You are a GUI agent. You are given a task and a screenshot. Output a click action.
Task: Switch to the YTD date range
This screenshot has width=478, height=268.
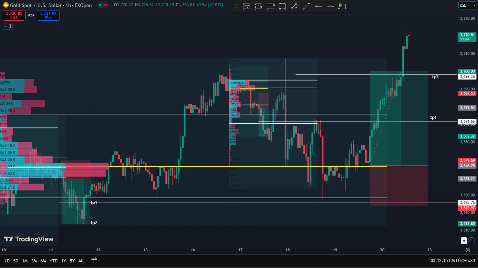pyautogui.click(x=53, y=261)
